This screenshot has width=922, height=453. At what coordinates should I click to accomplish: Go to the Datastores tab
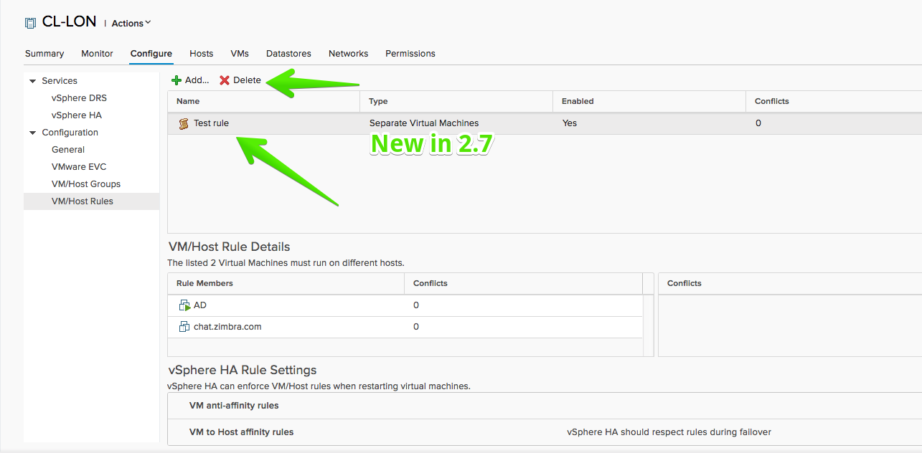(x=288, y=54)
